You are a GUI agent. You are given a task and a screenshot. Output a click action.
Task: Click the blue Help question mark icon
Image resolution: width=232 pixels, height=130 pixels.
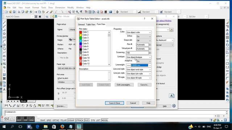pos(111,12)
